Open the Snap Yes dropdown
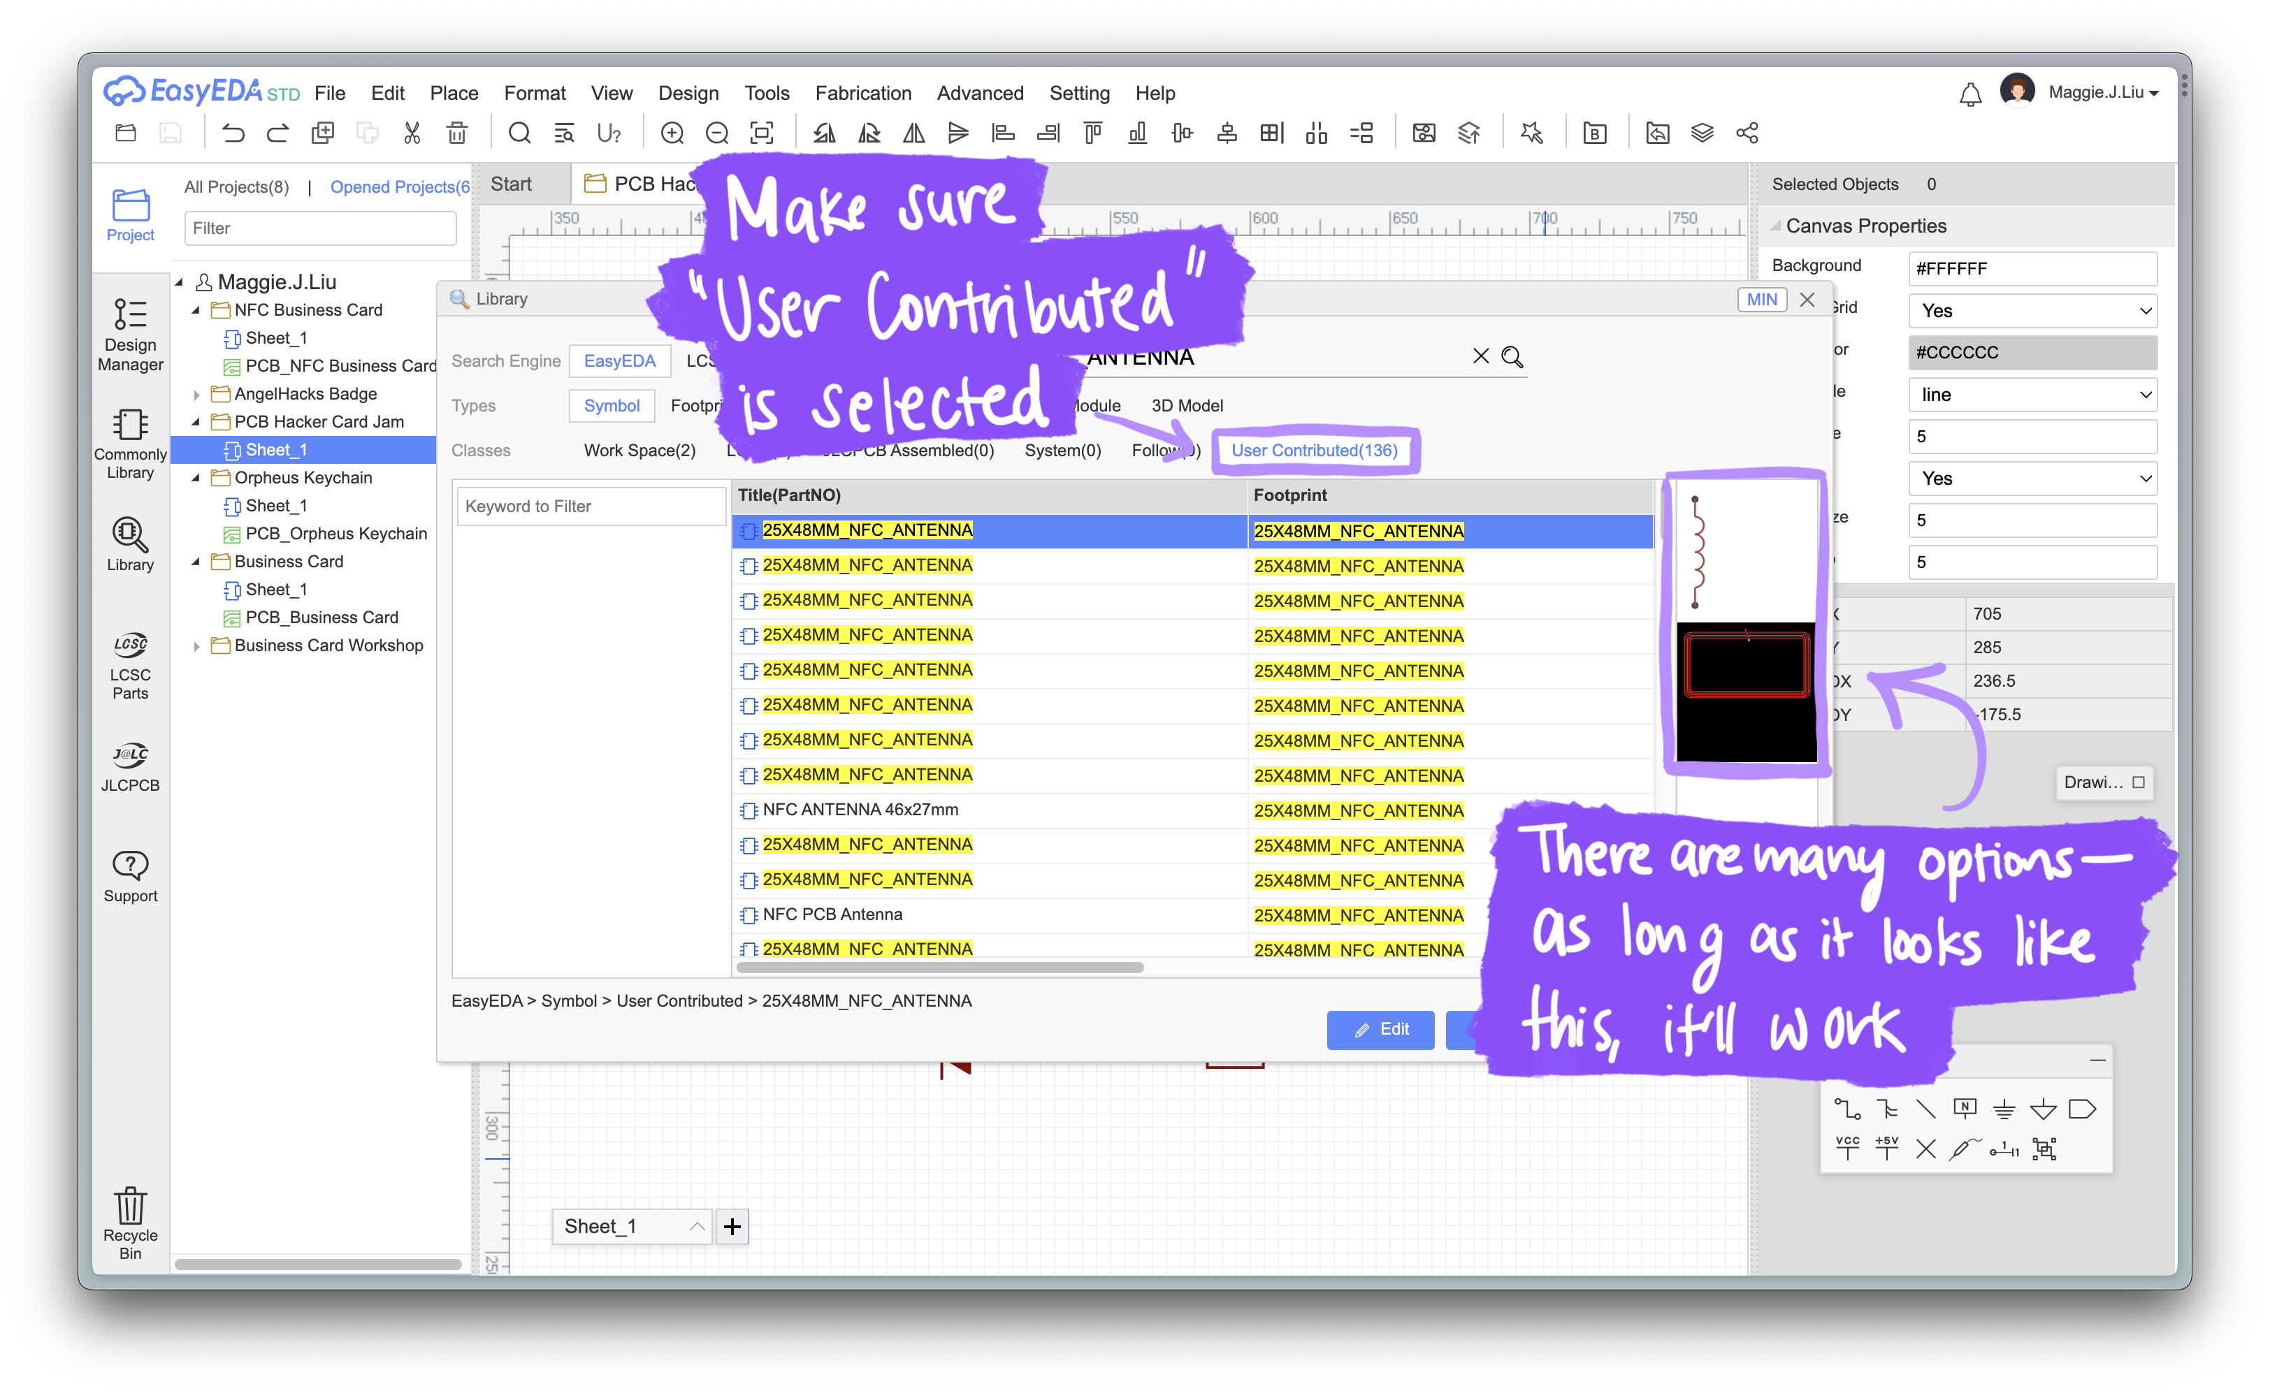The height and width of the screenshot is (1393, 2270). click(x=2032, y=478)
